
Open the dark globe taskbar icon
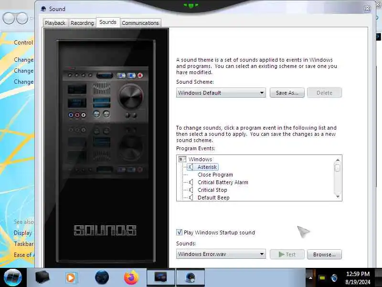[x=102, y=277]
